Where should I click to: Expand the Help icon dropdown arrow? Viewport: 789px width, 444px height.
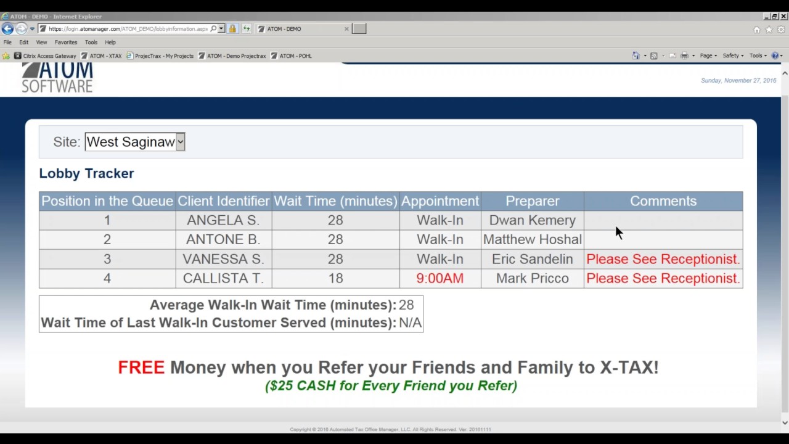coord(781,56)
